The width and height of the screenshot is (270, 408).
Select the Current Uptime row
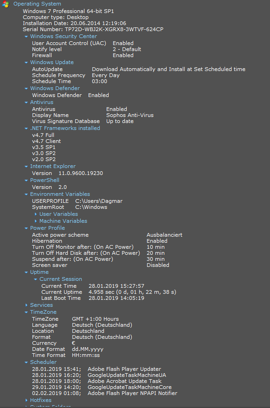[x=109, y=292]
